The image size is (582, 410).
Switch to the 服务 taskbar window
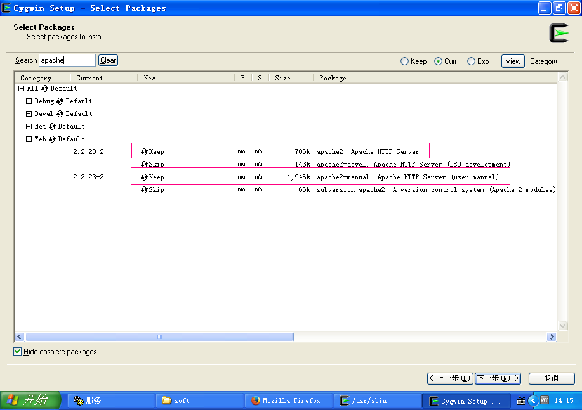[110, 400]
